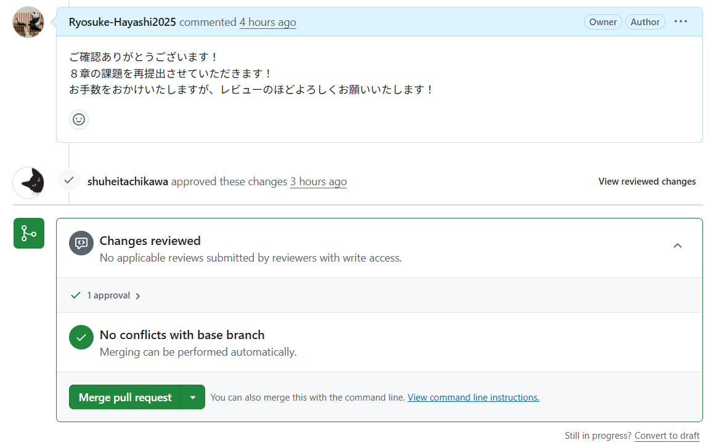
Task: Click Convert to draft
Action: 667,435
